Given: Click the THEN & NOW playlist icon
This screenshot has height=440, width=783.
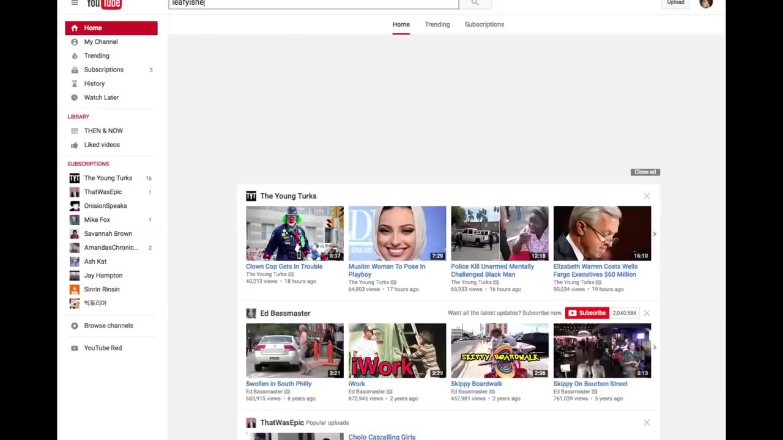Looking at the screenshot, I should click(75, 131).
